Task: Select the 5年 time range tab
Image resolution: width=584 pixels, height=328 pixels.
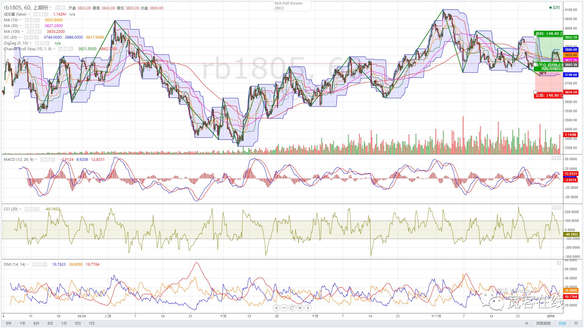Action: pyautogui.click(x=9, y=323)
